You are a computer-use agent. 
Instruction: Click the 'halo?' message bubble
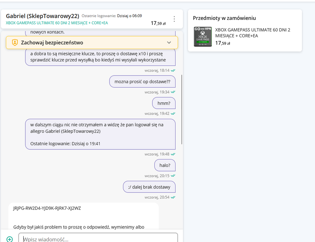tap(165, 165)
